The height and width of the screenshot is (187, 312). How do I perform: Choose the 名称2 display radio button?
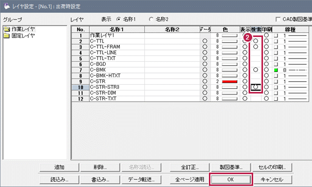click(x=151, y=19)
